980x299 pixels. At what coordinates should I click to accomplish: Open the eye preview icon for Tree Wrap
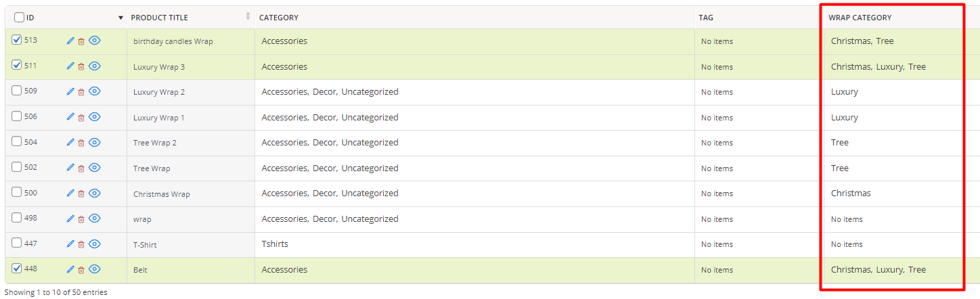(95, 168)
